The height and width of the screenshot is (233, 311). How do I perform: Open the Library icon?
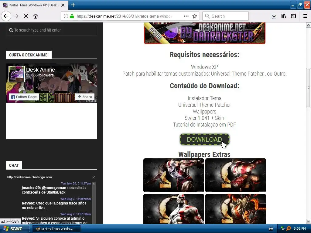284,16
